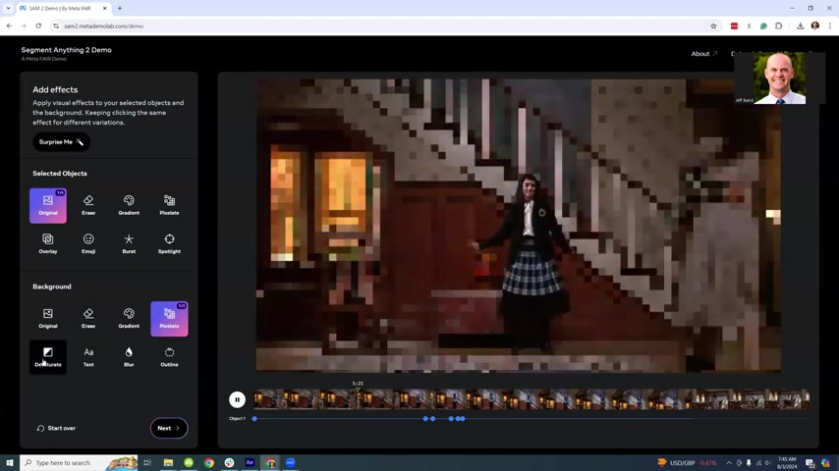Open the notification center icon
This screenshot has width=839, height=471.
point(811,462)
